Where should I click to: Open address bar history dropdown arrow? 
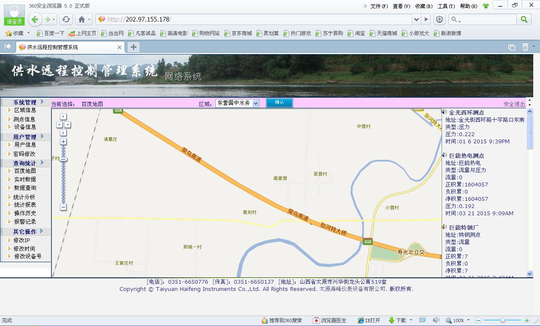[417, 19]
